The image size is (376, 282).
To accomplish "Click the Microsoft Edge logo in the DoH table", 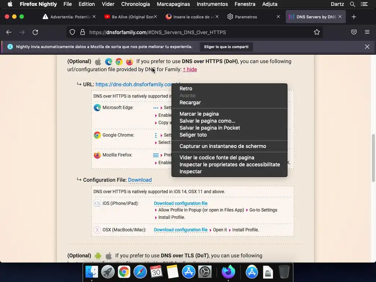I will tap(97, 108).
